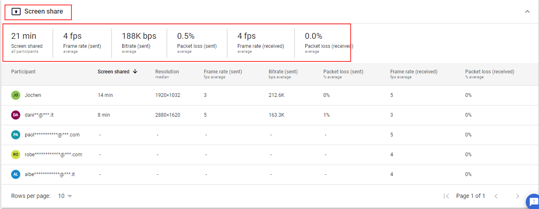Image resolution: width=539 pixels, height=209 pixels.
Task: Click the Participant column header
Action: coord(24,72)
